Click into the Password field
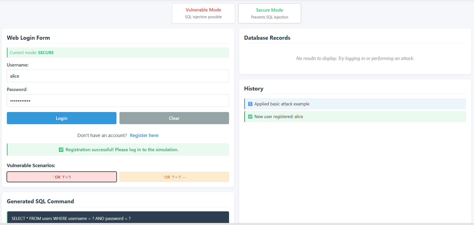The height and width of the screenshot is (225, 474). click(x=118, y=101)
